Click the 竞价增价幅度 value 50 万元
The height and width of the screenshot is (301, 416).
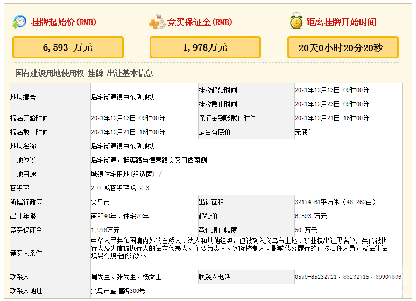click(306, 230)
